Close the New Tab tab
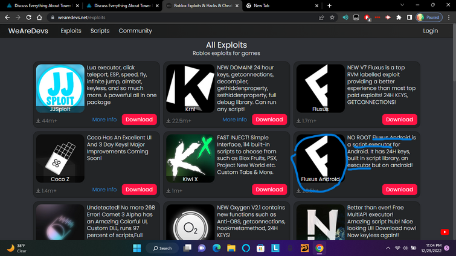456x256 pixels. (x=316, y=5)
